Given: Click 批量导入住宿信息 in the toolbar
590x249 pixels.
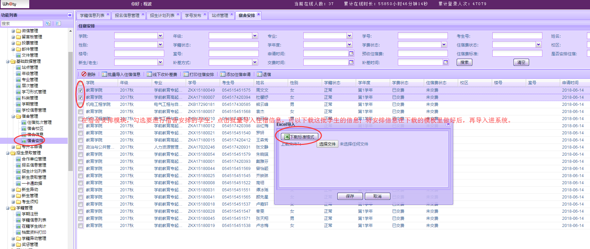Looking at the screenshot, I should point(121,74).
